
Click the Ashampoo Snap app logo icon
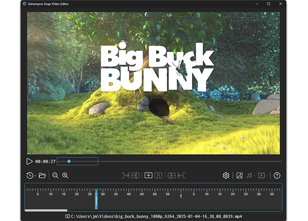[x=25, y=4]
